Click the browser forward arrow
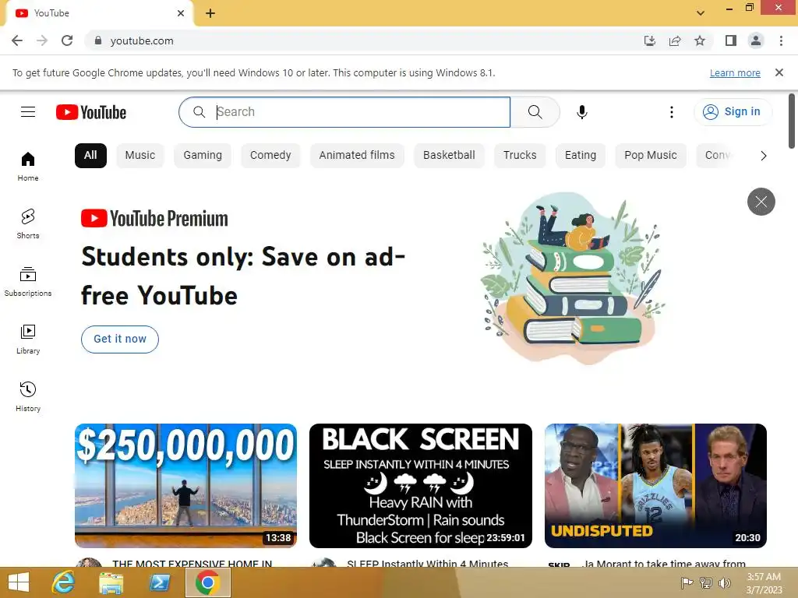The width and height of the screenshot is (798, 598). tap(42, 40)
